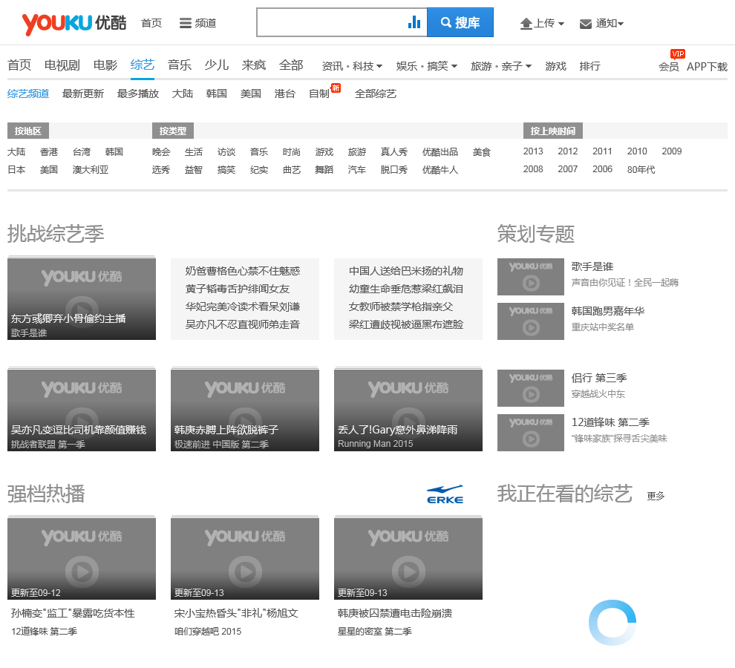Open the 自制 sub-navigation item with the 新 badge
This screenshot has width=735, height=668.
click(319, 94)
